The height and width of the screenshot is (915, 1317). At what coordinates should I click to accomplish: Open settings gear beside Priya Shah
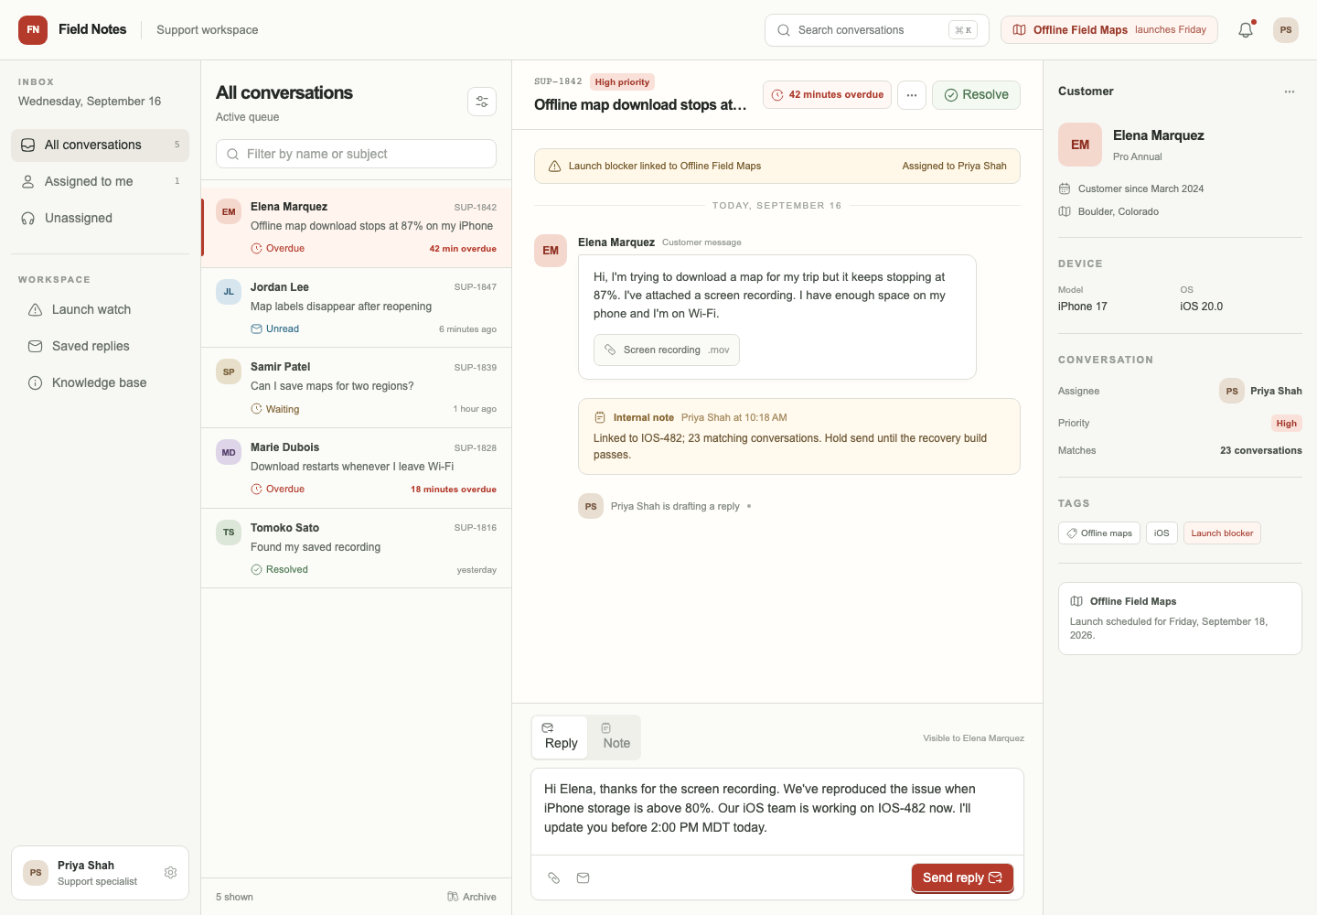coord(170,873)
